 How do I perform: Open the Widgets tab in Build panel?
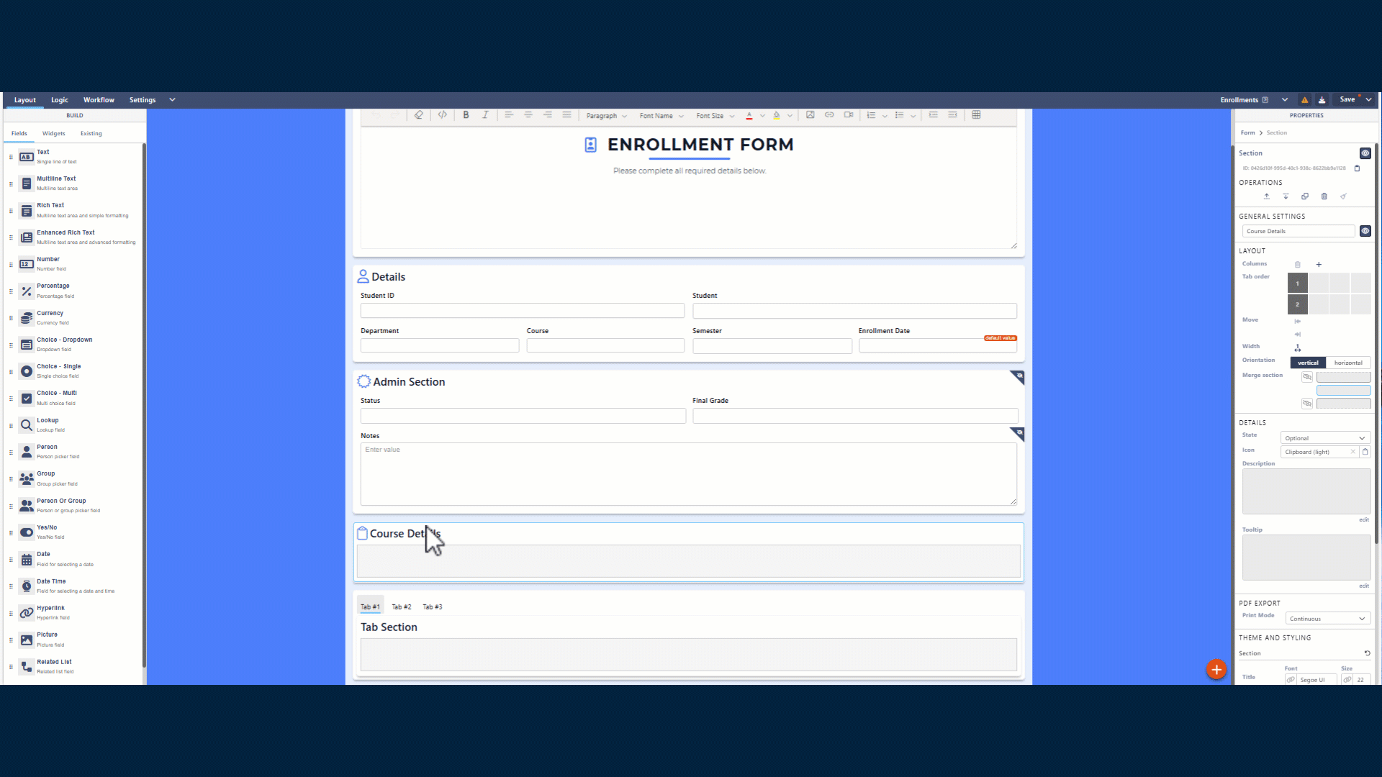[x=53, y=134]
